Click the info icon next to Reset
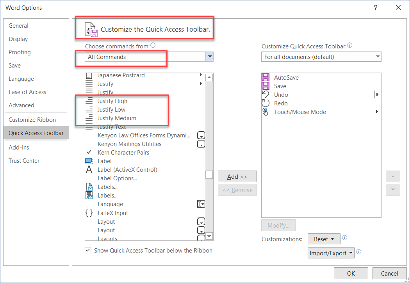 click(345, 238)
